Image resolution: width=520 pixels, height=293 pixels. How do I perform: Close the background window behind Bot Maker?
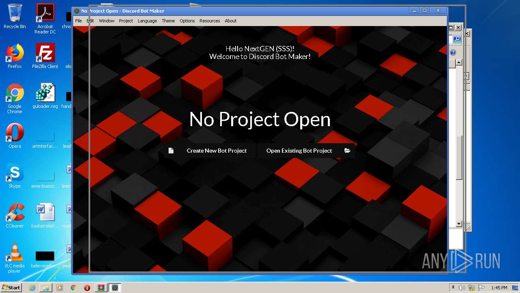(x=458, y=27)
